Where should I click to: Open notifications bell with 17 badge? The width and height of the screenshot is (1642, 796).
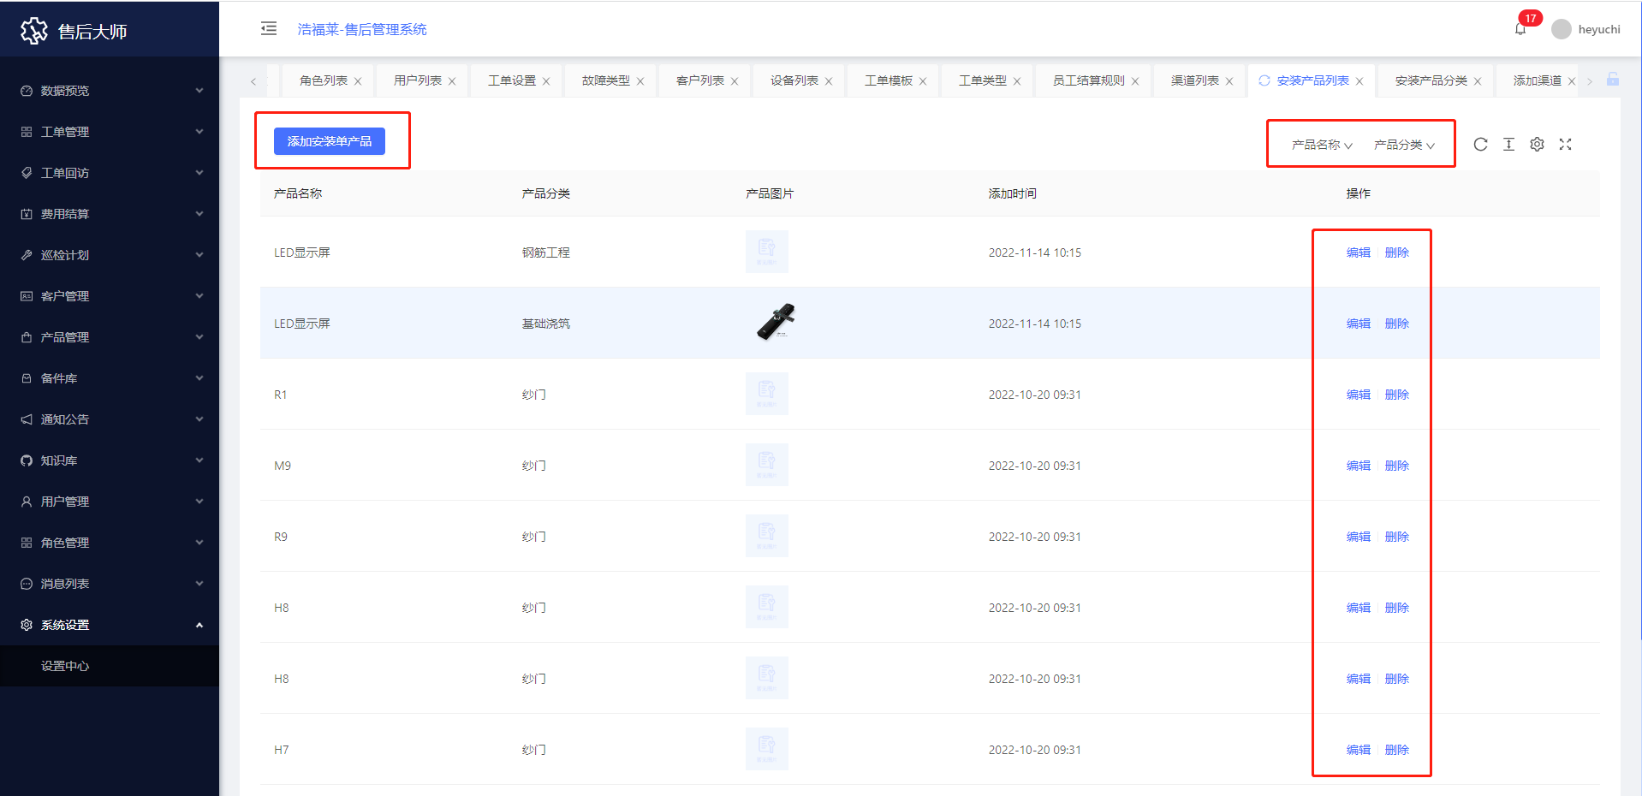[x=1520, y=29]
